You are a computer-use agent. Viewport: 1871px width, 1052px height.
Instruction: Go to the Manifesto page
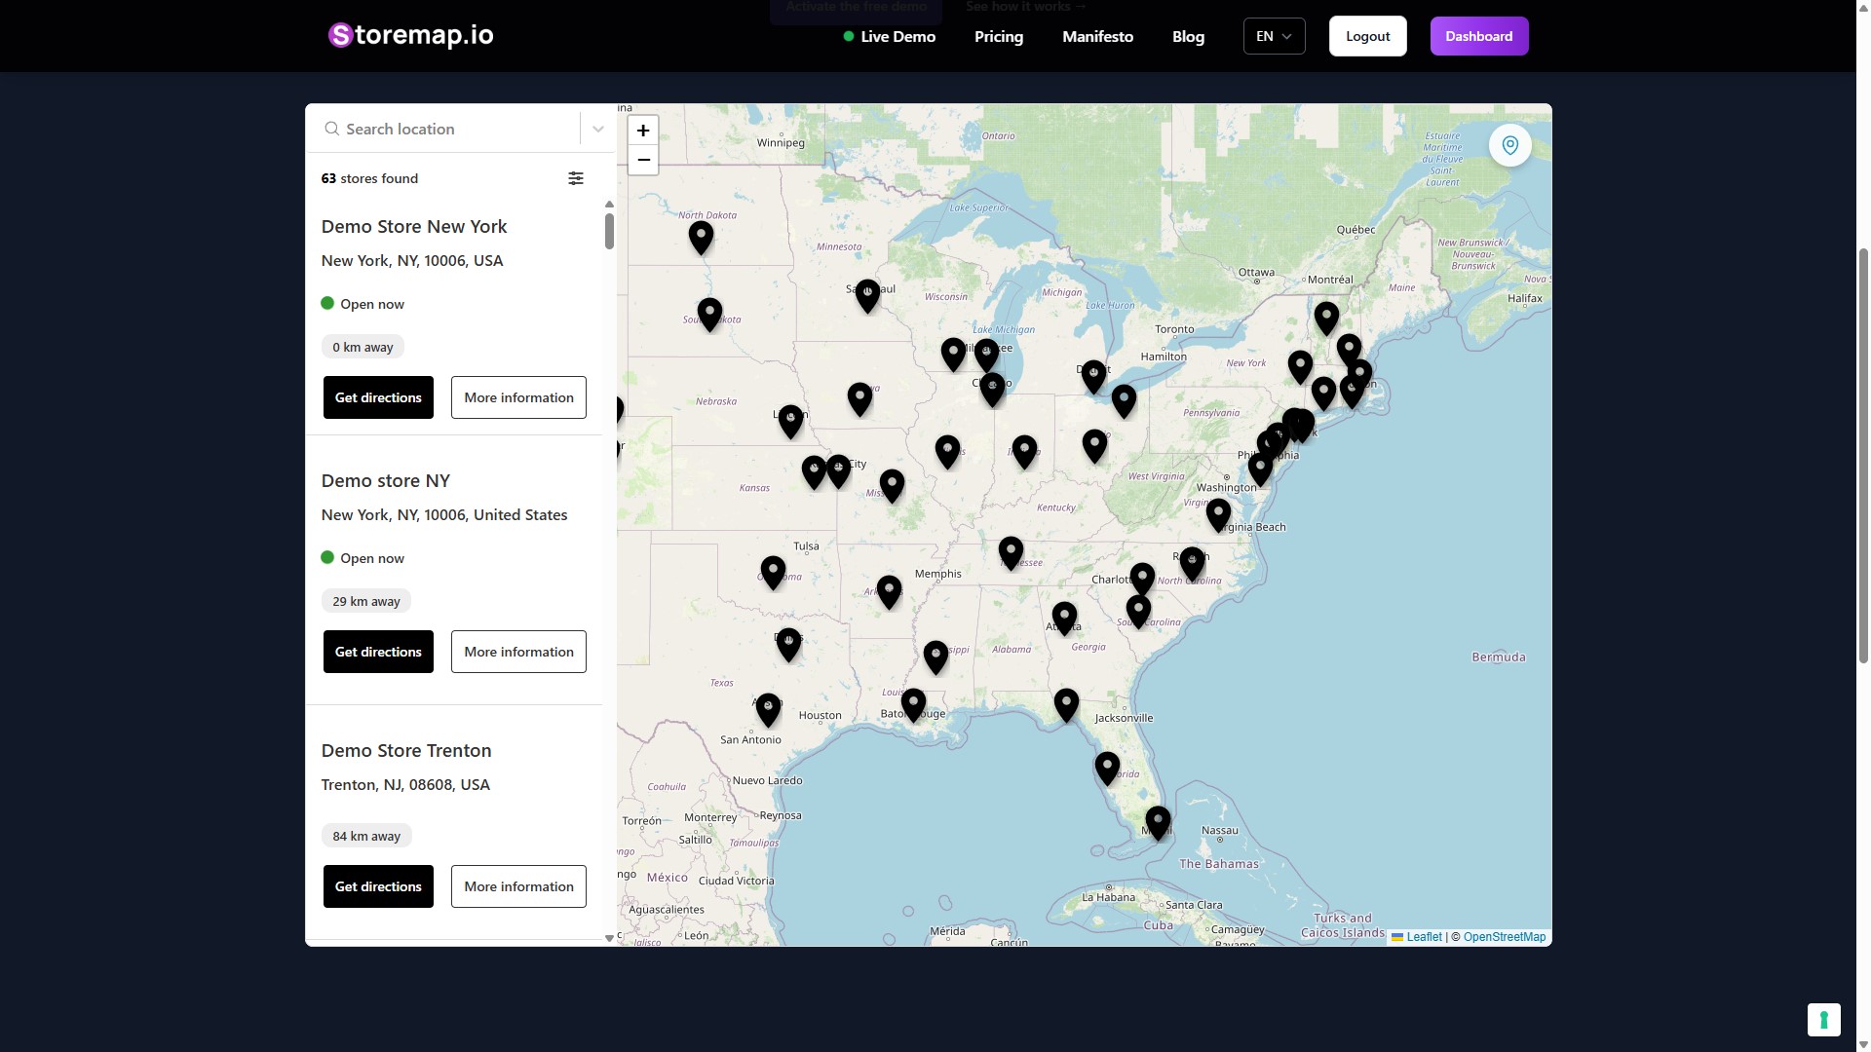coord(1097,36)
